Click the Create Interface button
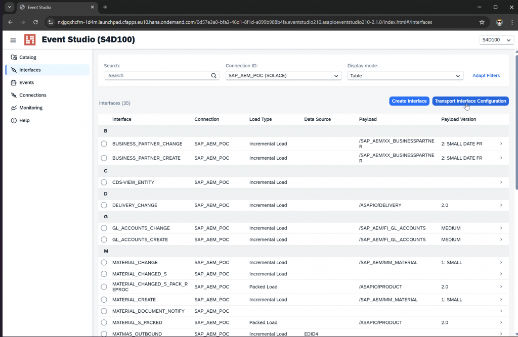 tap(409, 101)
